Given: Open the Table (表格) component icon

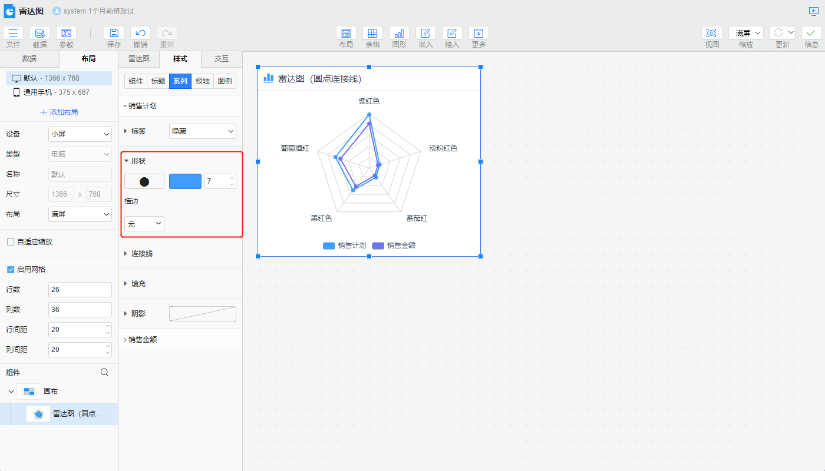Looking at the screenshot, I should pyautogui.click(x=372, y=34).
